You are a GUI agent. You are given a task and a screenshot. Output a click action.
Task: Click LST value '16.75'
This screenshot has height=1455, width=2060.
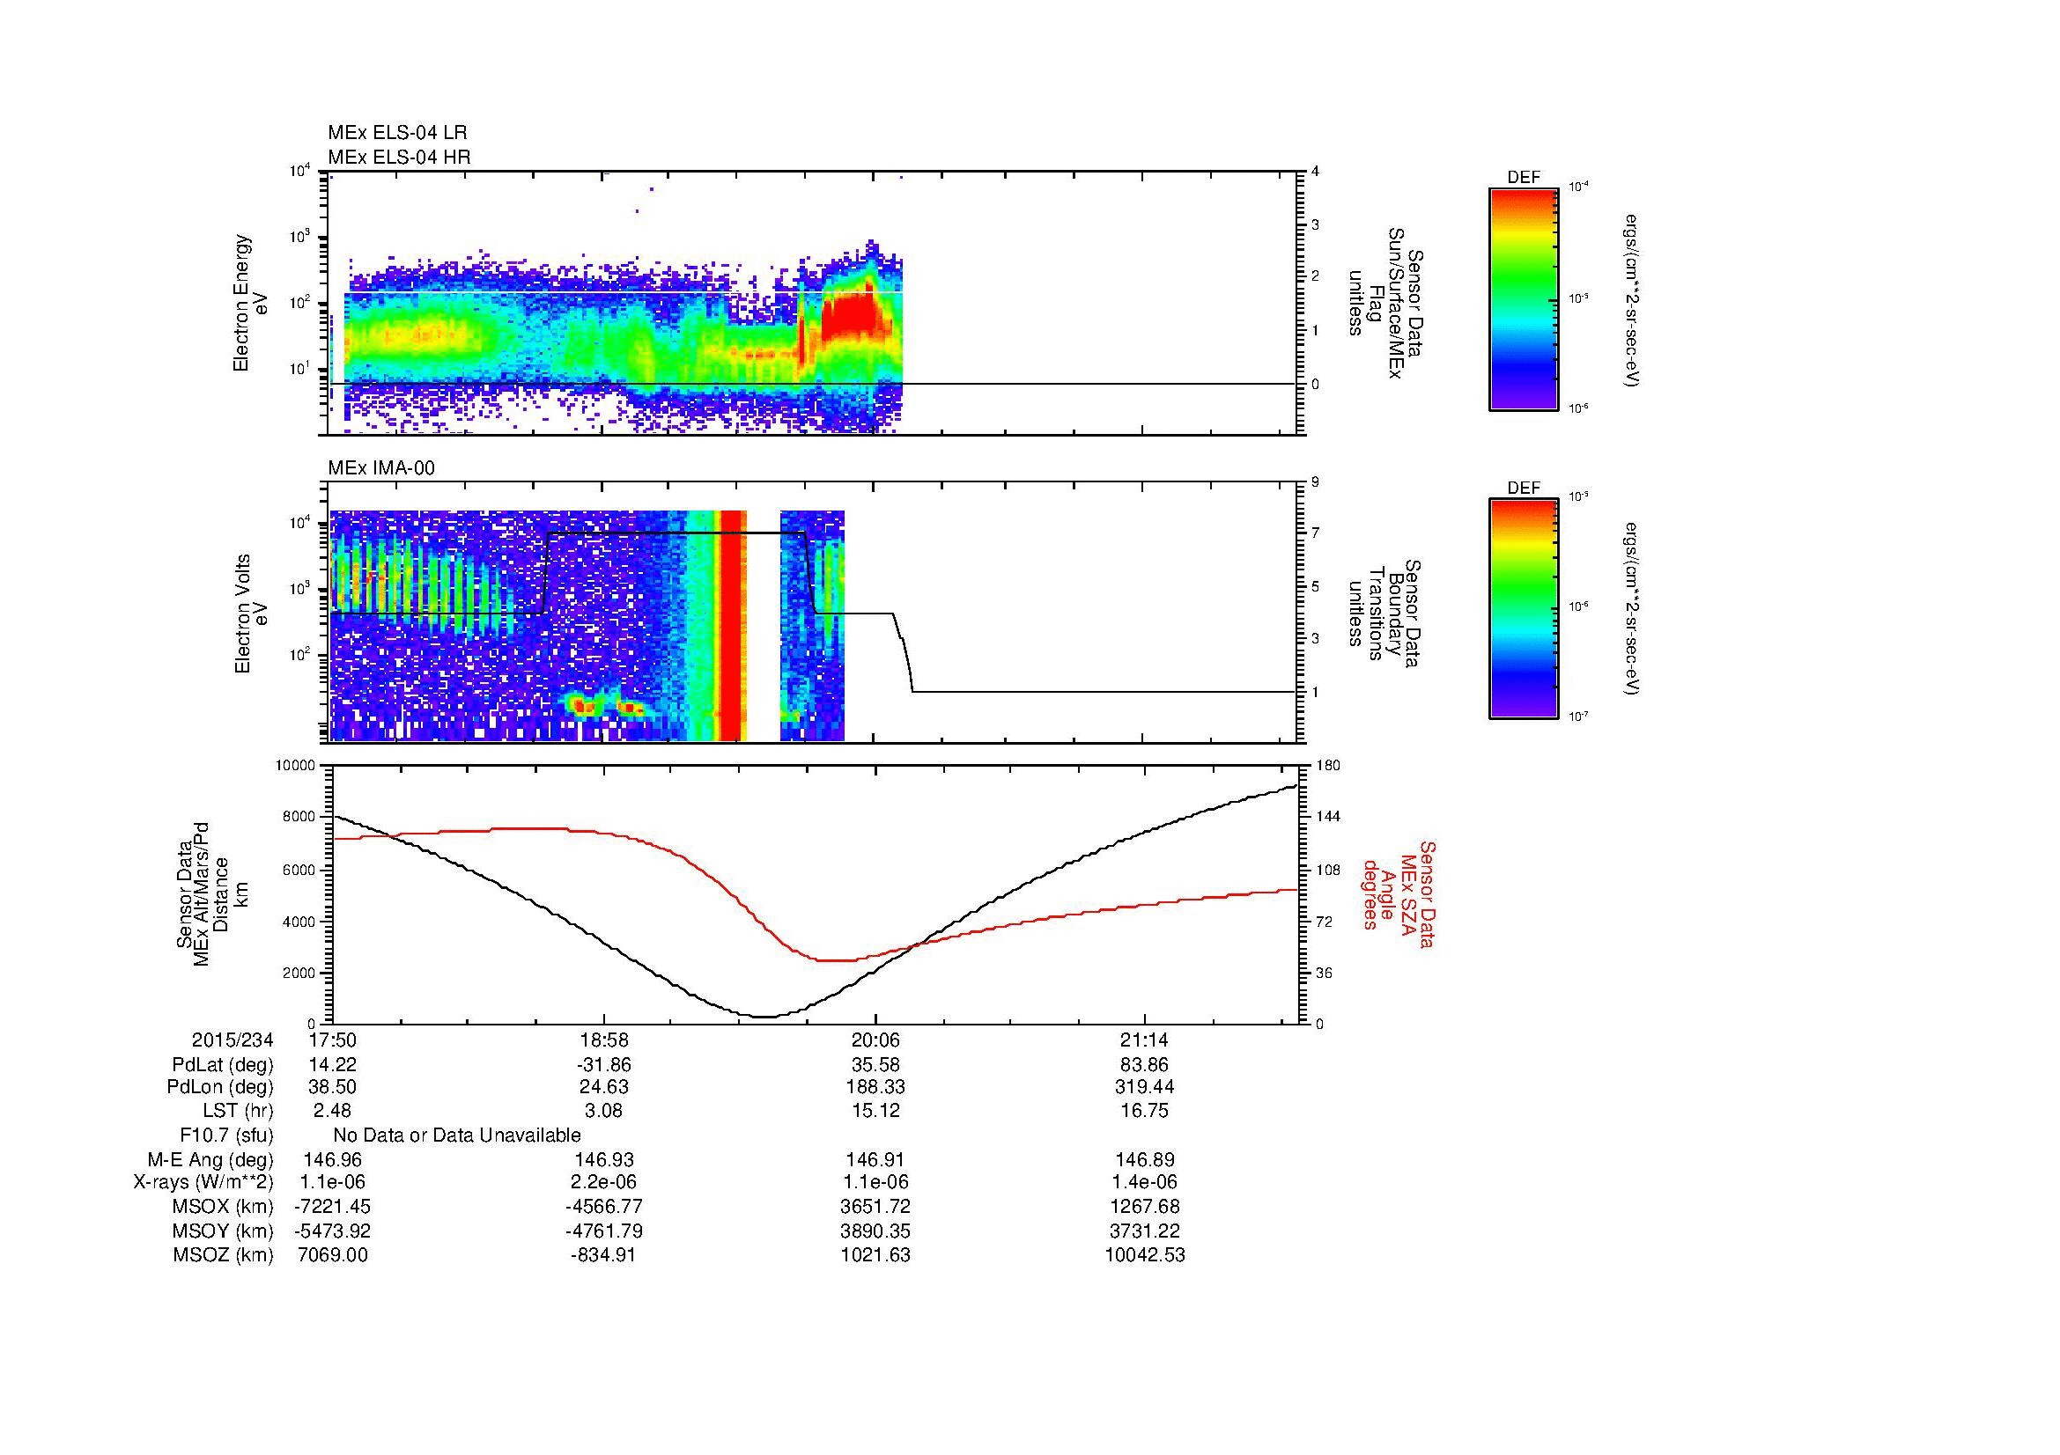tap(1145, 1112)
